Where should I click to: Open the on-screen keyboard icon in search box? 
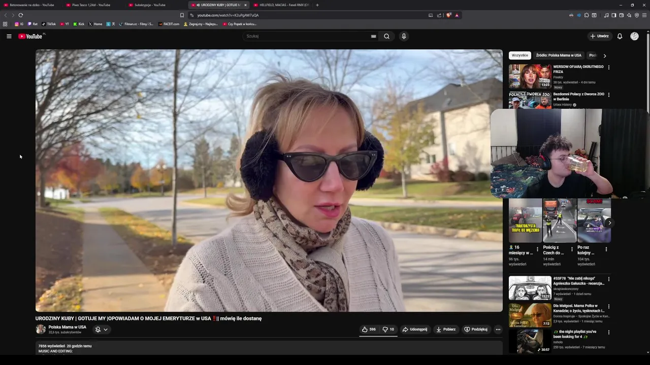373,36
